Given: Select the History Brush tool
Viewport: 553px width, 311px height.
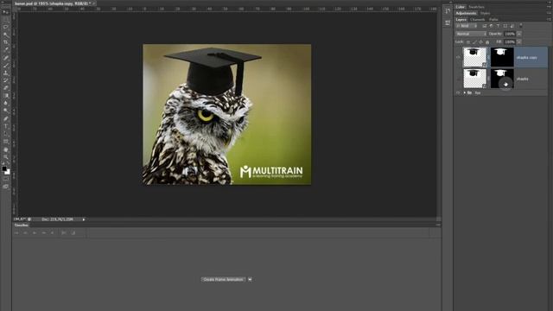Looking at the screenshot, I should click(5, 80).
